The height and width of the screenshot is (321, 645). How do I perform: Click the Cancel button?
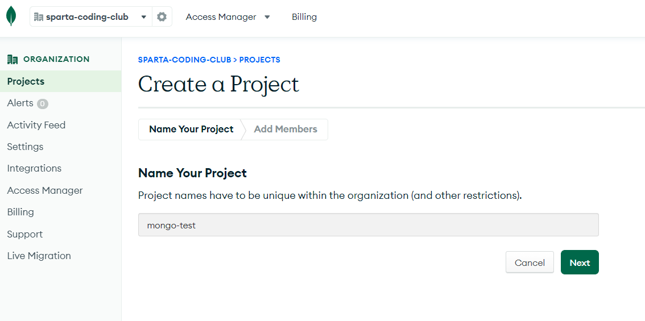tap(530, 262)
